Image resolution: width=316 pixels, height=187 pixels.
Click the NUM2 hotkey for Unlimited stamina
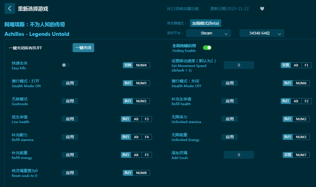click(301, 119)
